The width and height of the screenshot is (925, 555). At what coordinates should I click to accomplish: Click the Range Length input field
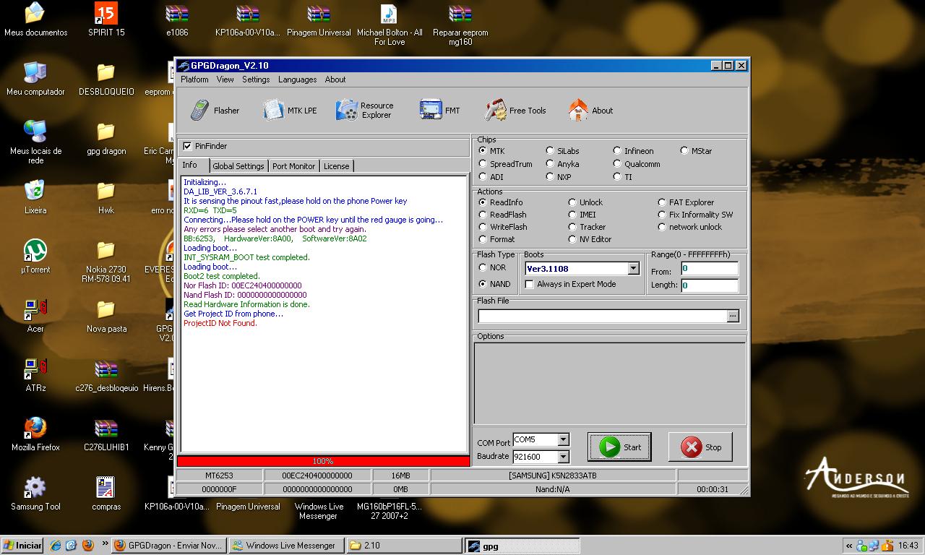(x=709, y=285)
